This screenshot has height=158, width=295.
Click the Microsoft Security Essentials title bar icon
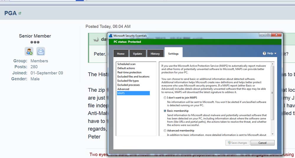coord(111,36)
